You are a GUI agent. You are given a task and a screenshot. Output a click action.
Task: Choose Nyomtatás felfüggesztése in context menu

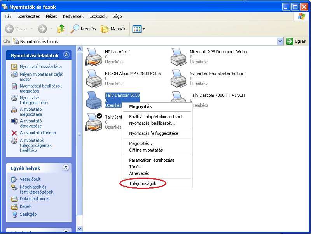pyautogui.click(x=157, y=133)
